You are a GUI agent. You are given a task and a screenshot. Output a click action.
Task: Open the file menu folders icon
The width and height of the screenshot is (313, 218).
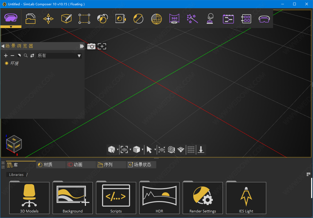click(31, 19)
